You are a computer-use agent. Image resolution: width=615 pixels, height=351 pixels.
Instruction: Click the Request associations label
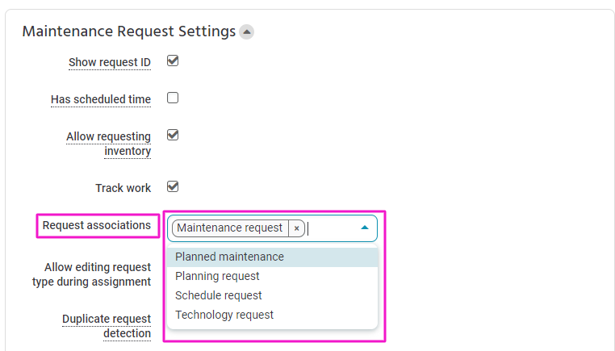point(97,225)
